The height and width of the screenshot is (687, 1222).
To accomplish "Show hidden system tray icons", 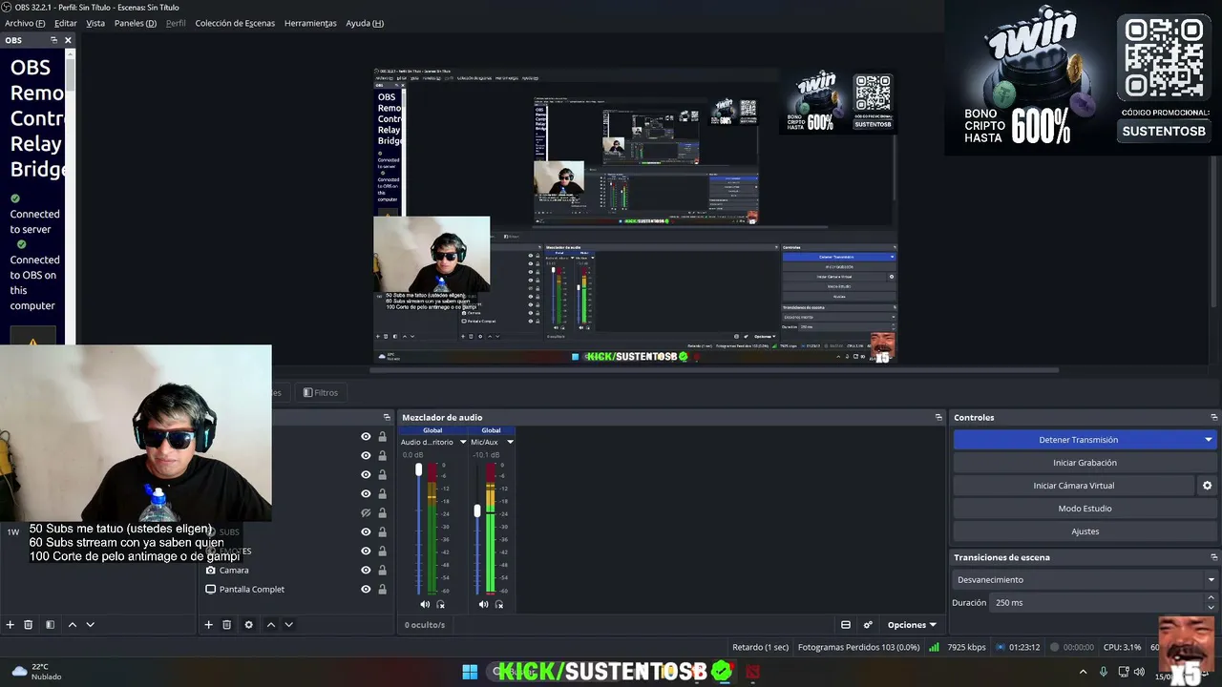I will (x=1083, y=672).
